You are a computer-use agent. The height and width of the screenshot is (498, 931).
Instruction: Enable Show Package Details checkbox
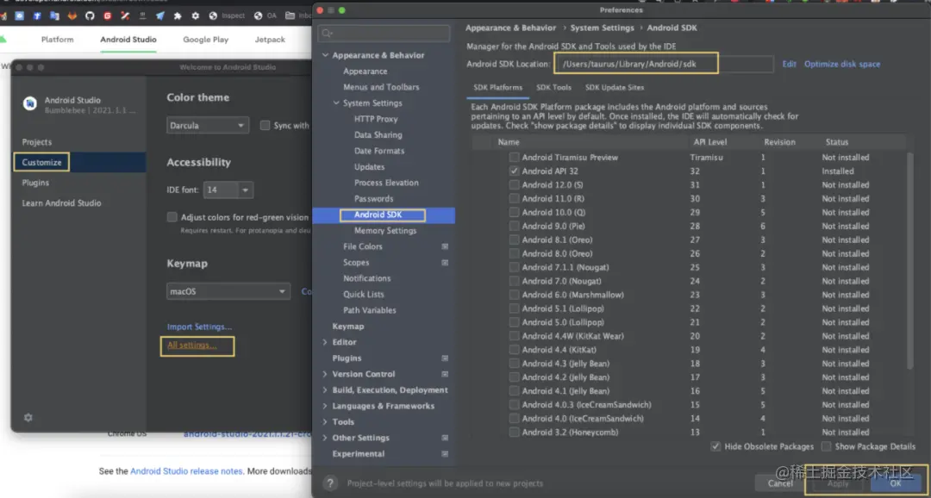[x=826, y=446]
